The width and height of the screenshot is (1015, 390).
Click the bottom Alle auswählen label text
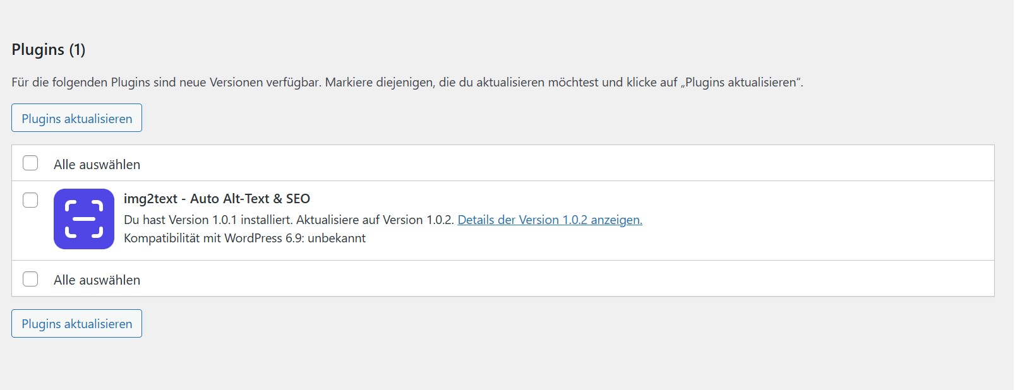(x=97, y=280)
